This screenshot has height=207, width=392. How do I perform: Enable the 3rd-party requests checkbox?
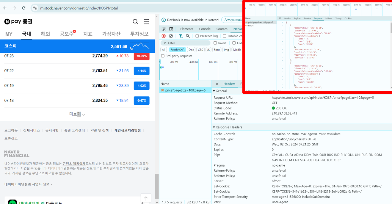pyautogui.click(x=163, y=56)
